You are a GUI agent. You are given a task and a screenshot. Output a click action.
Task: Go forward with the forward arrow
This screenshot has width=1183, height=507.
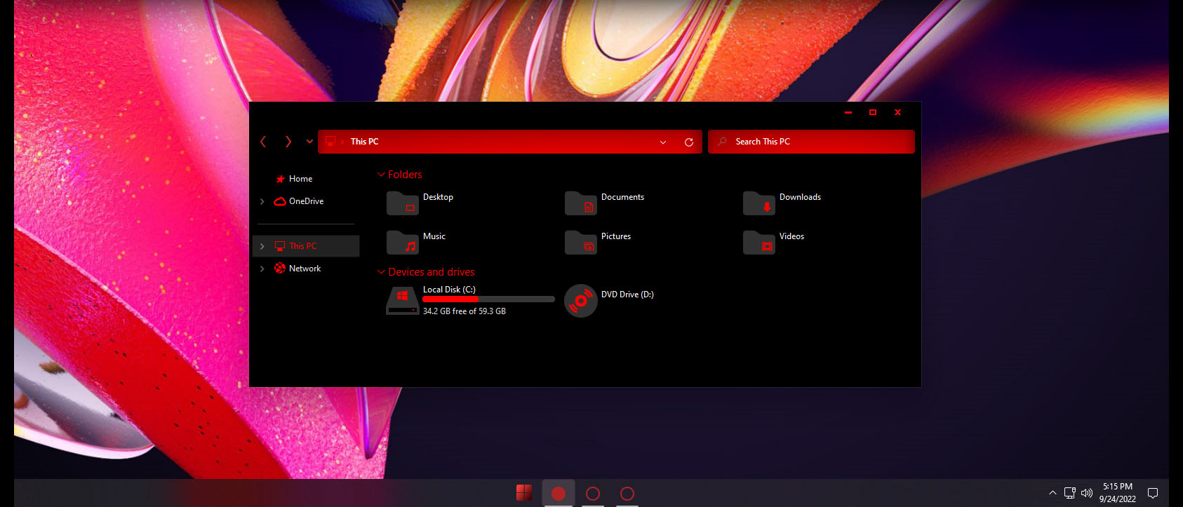click(x=288, y=142)
